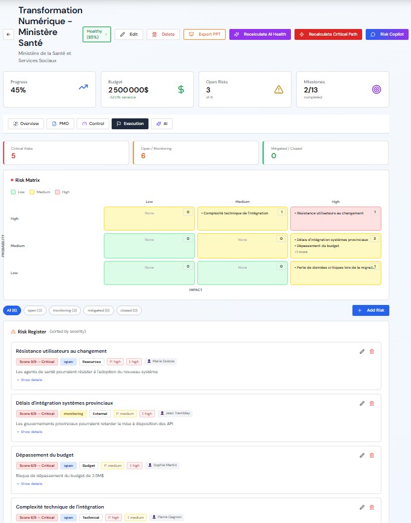Click the Open / Monitoring count card

pos(196,153)
